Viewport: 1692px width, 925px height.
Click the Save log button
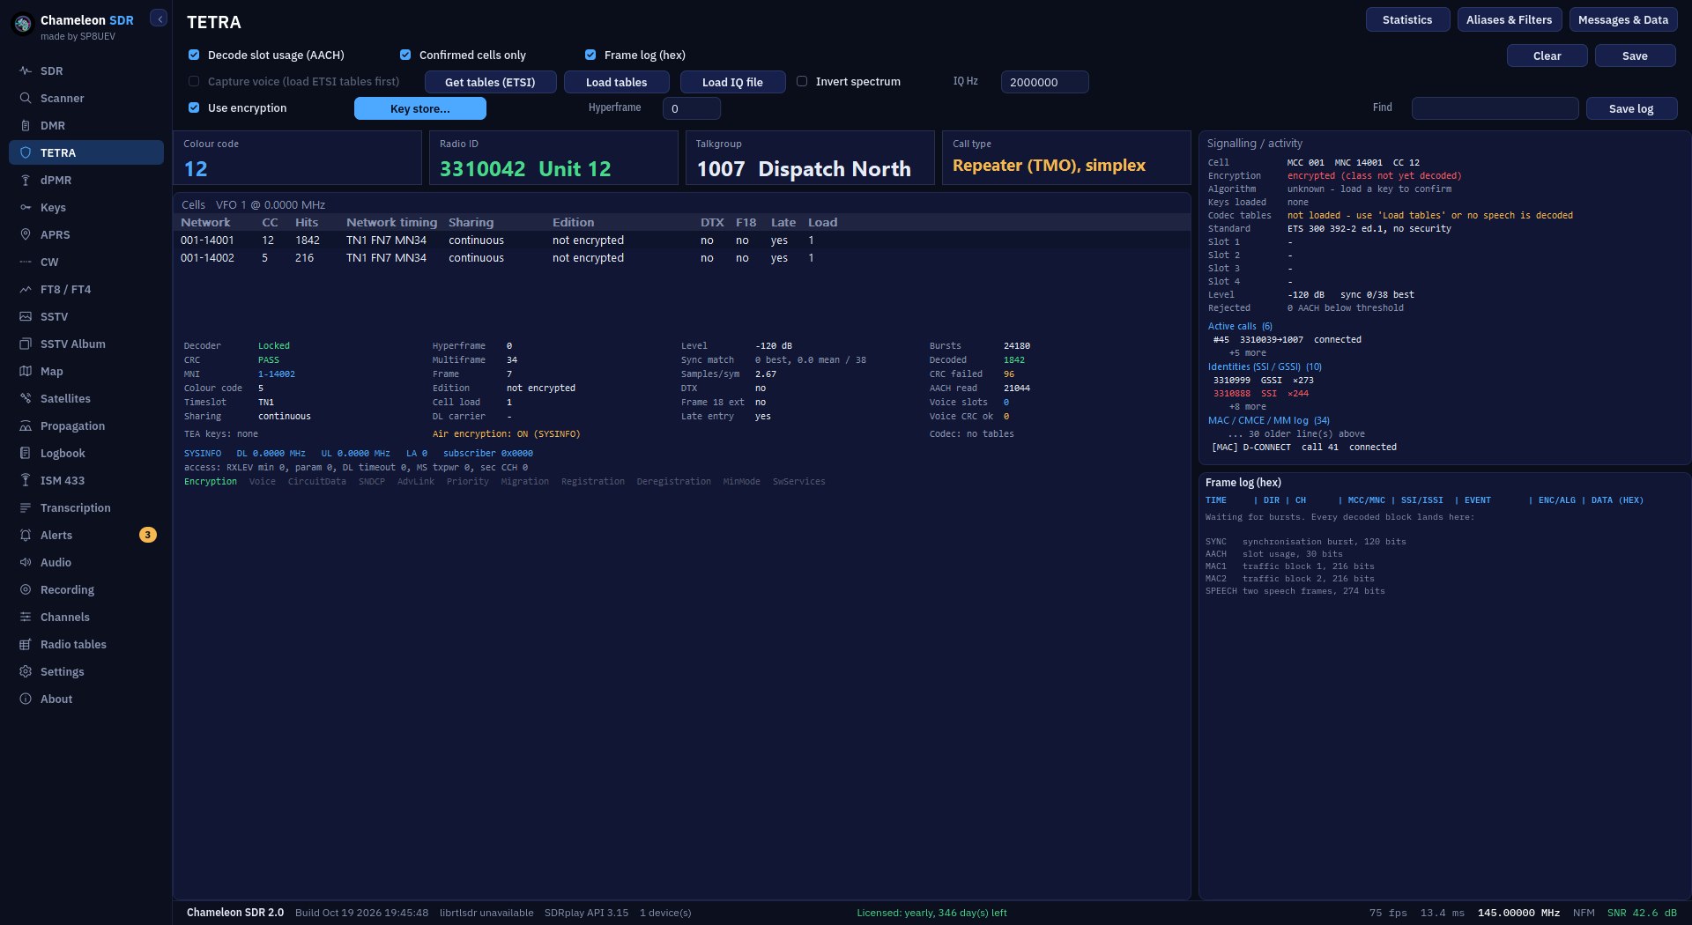pyautogui.click(x=1630, y=108)
